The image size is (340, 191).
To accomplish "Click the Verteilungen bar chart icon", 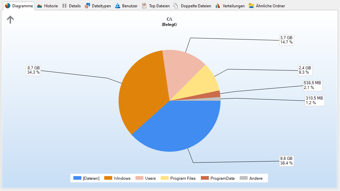I will click(x=218, y=6).
